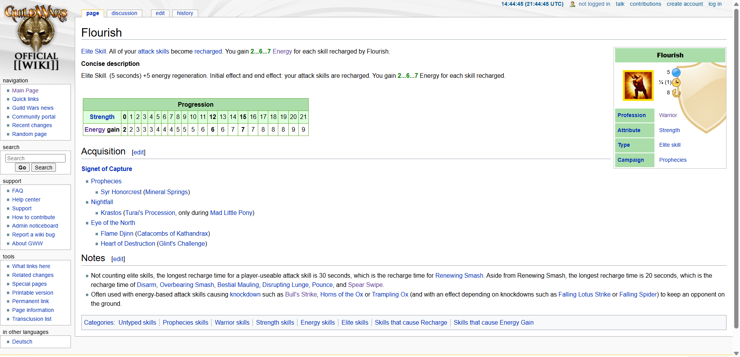Click the Strength header in Progression table
The height and width of the screenshot is (357, 740).
[x=102, y=117]
